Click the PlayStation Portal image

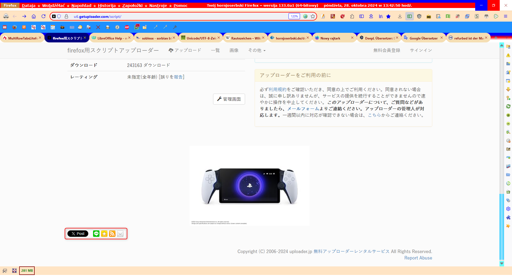[x=249, y=186]
